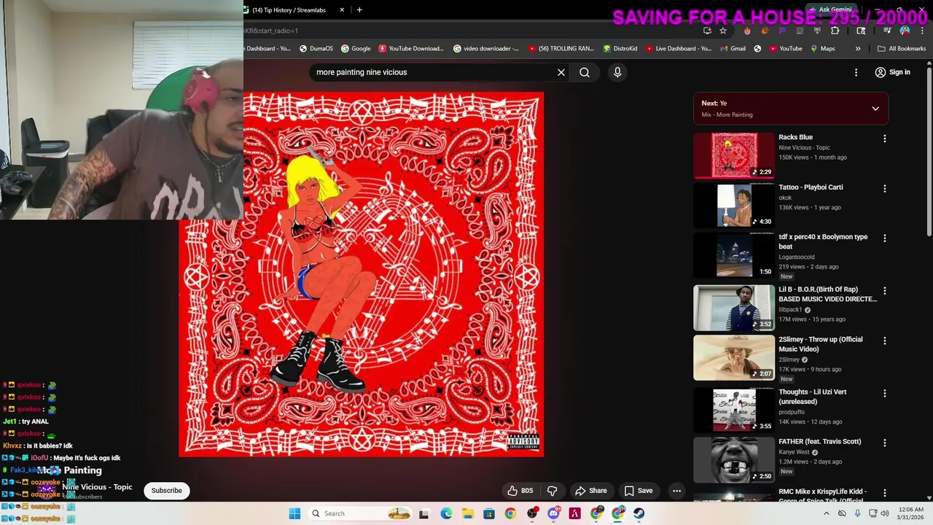This screenshot has height=525, width=933.
Task: Show hidden system tray icons
Action: (826, 513)
